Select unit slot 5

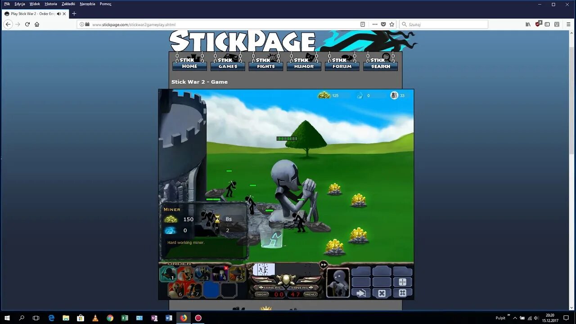pos(237,274)
